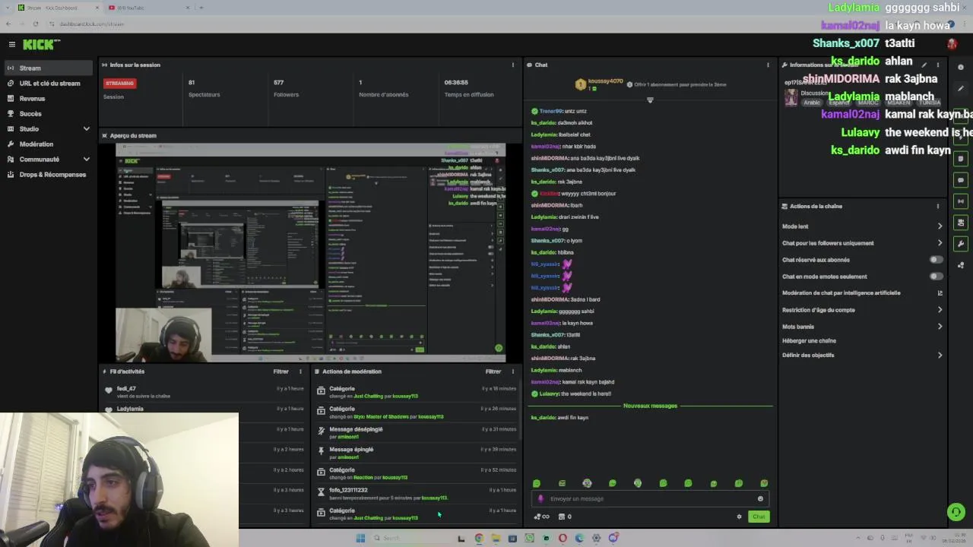Expand the Communauté sidebar section
This screenshot has width=973, height=547.
(x=49, y=159)
